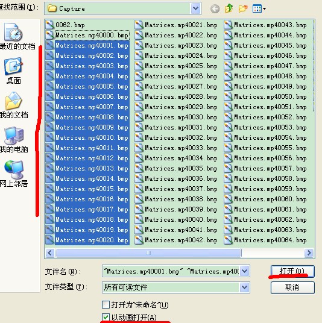The height and width of the screenshot is (323, 322).
Task: Click the file icon of Matrices.mp40042.bmp
Action: point(139,240)
